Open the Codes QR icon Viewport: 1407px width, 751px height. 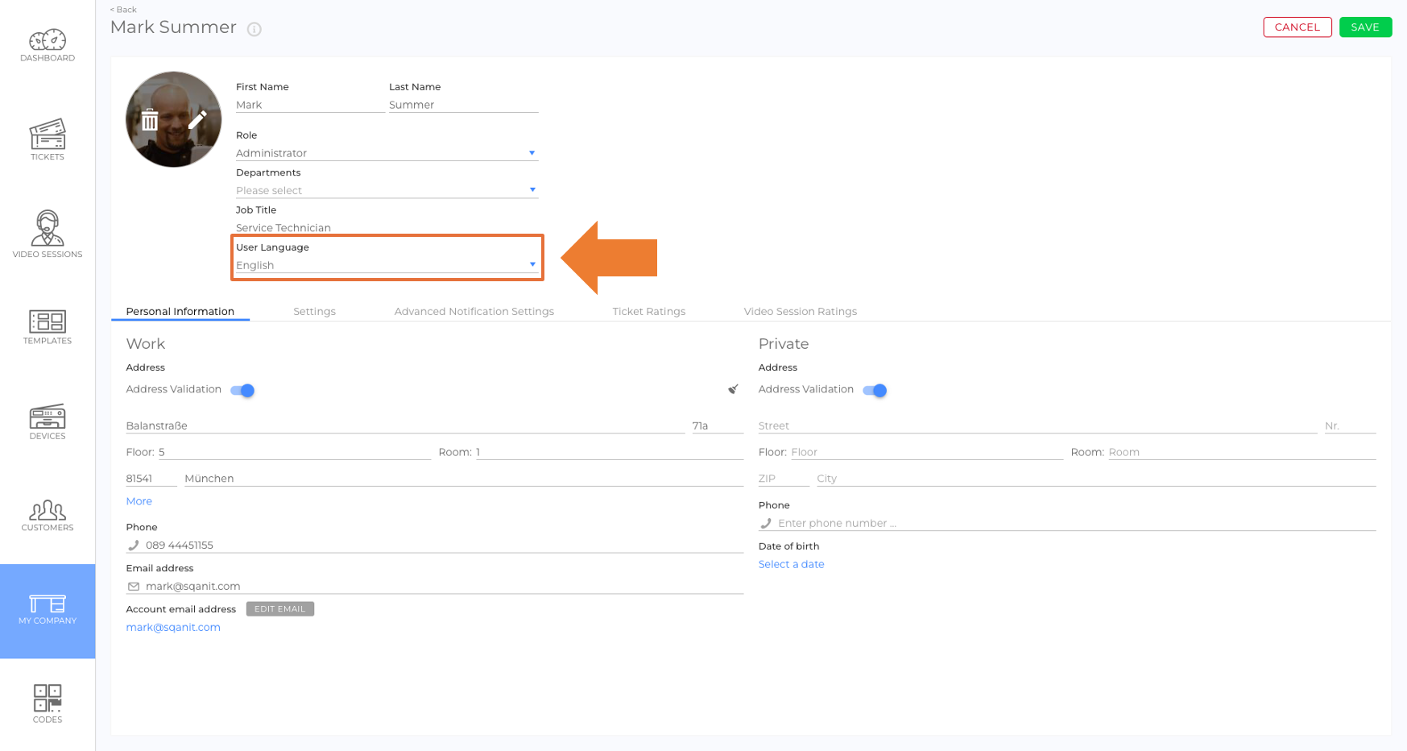pos(48,703)
